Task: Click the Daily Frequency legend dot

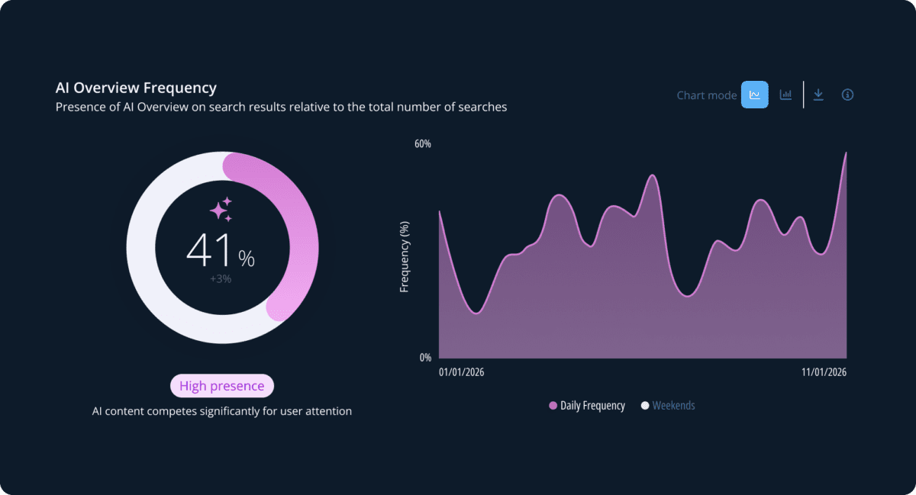Action: [x=553, y=406]
